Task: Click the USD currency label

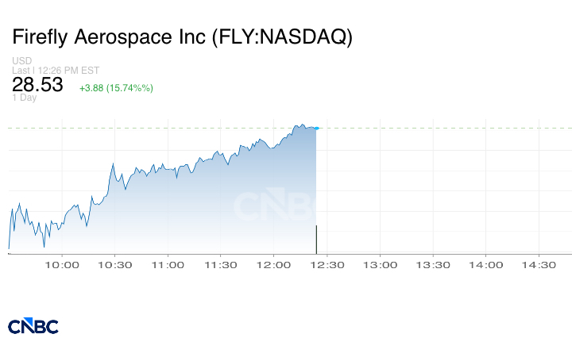Action: (21, 61)
